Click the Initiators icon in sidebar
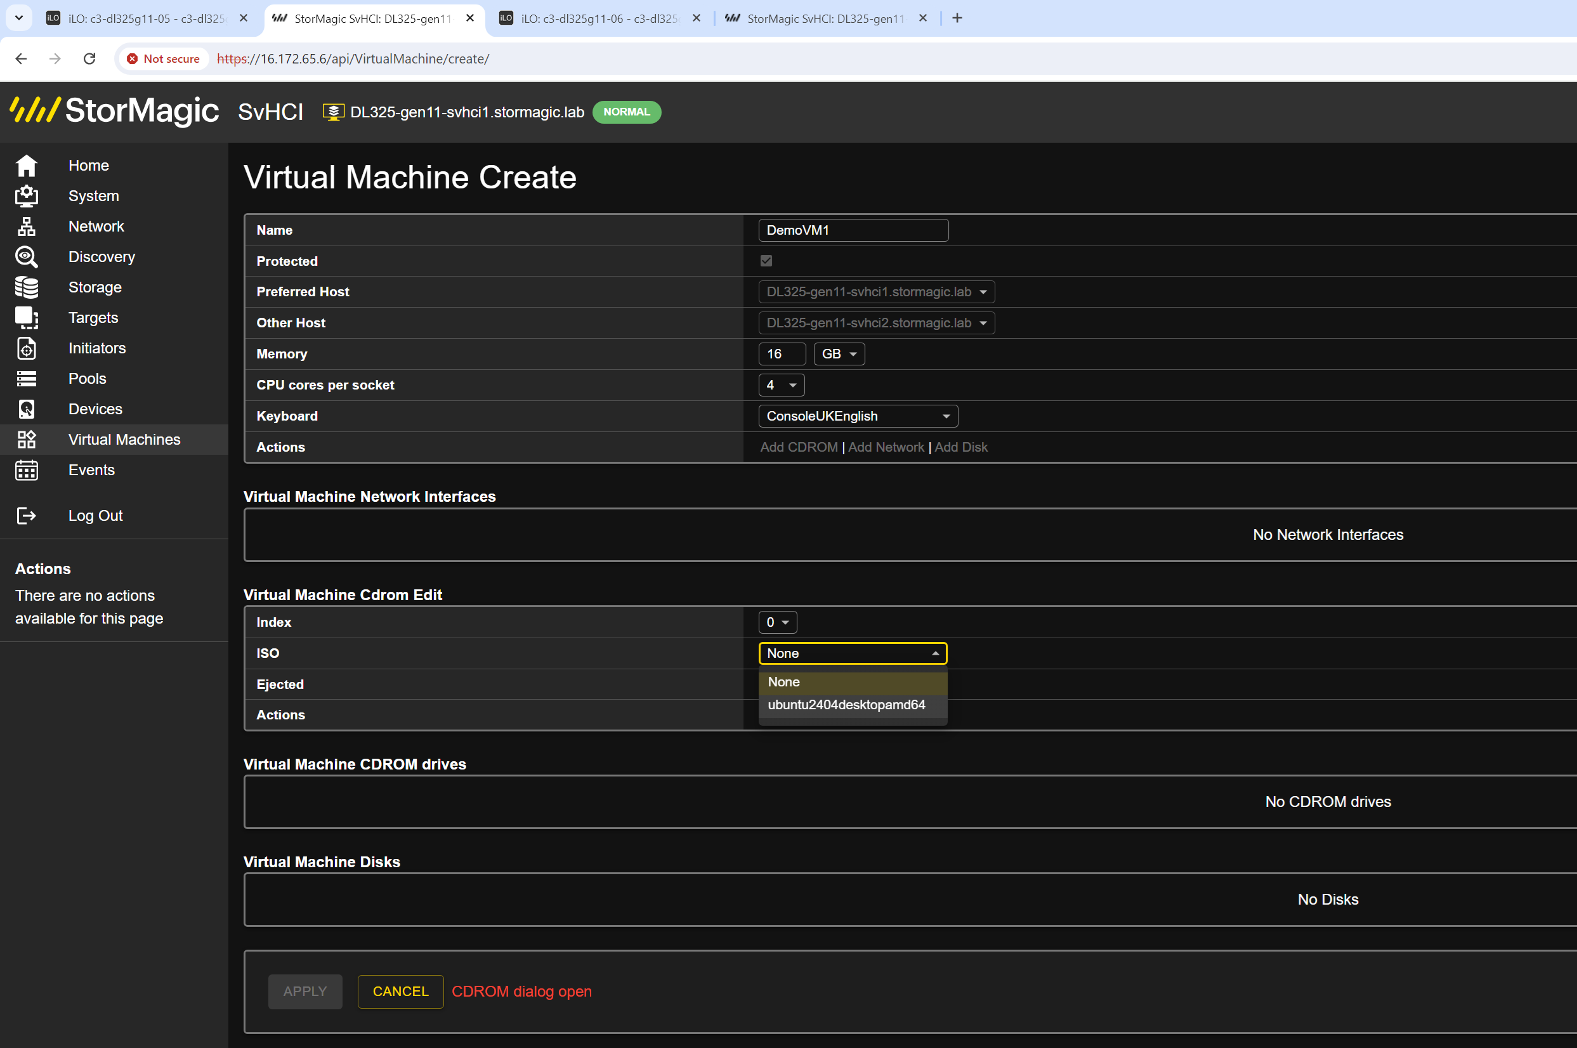 point(27,348)
